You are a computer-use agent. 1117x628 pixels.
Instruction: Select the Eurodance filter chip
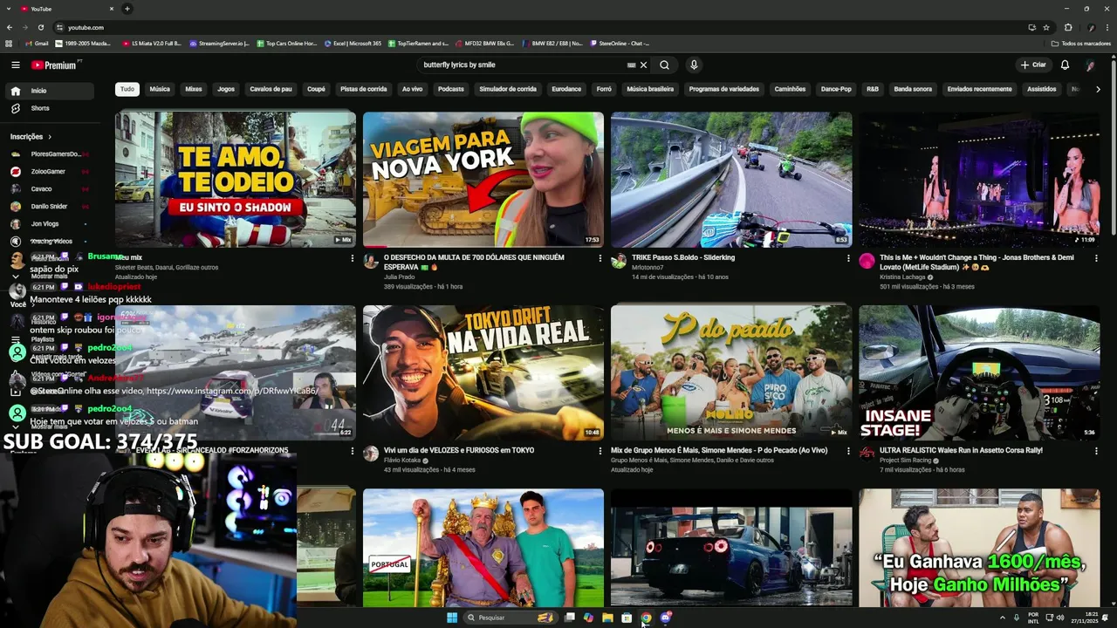(566, 89)
